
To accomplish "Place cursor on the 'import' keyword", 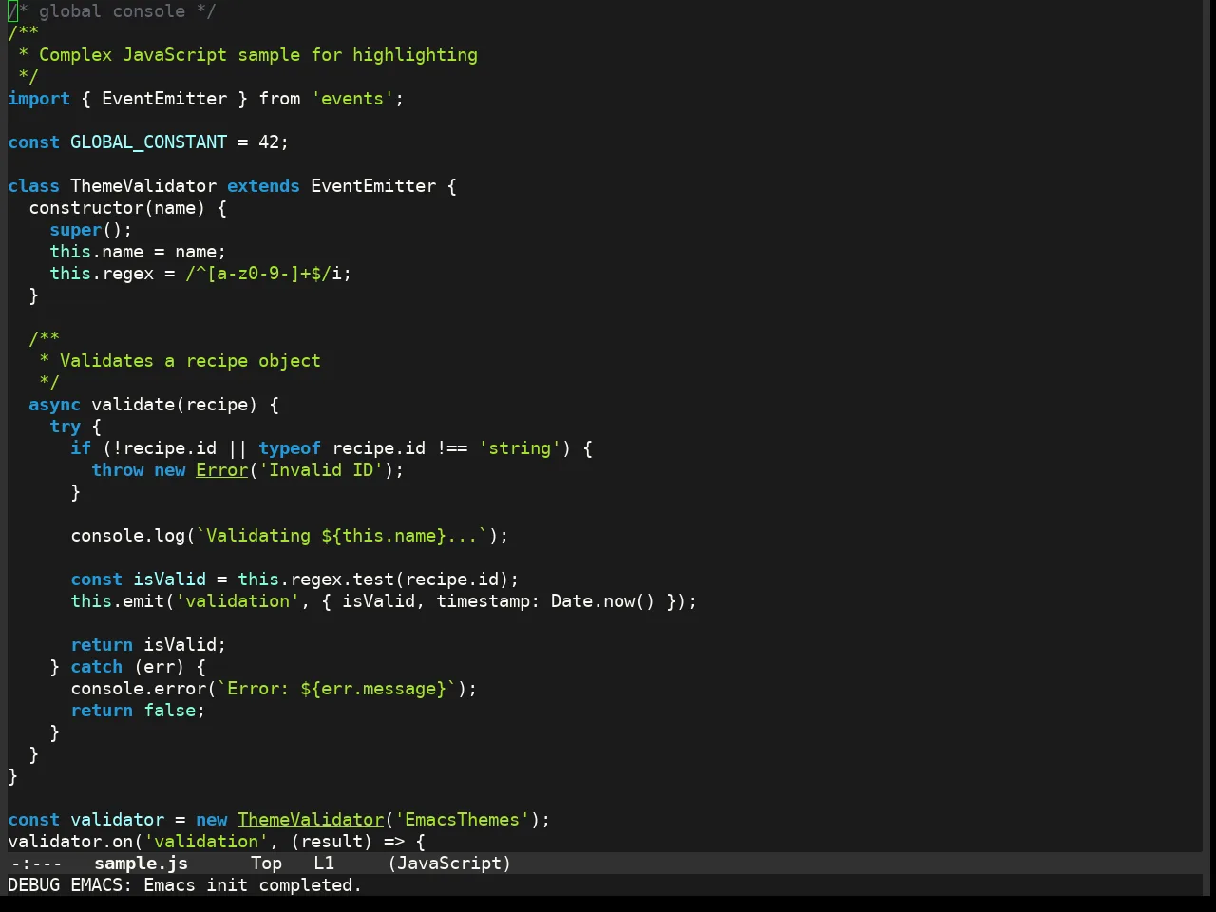I will [x=39, y=99].
